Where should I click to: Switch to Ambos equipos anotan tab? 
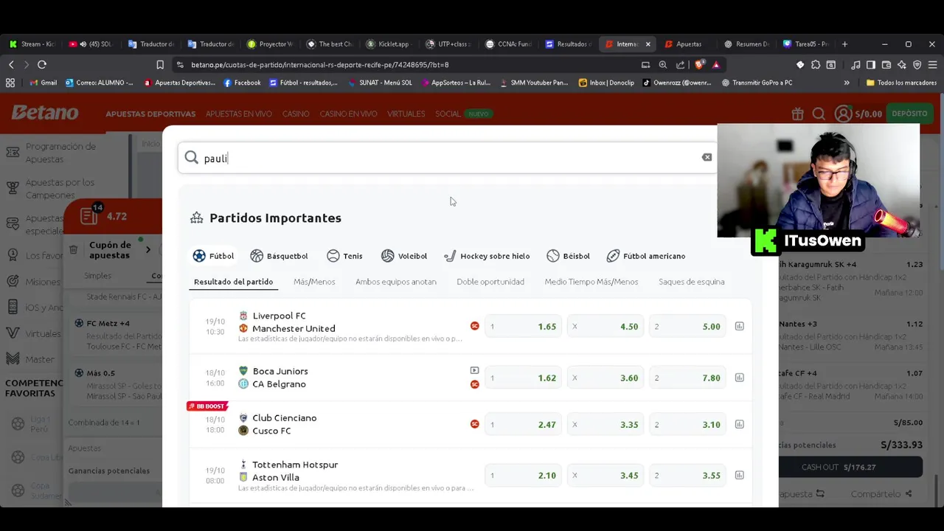[x=396, y=282]
